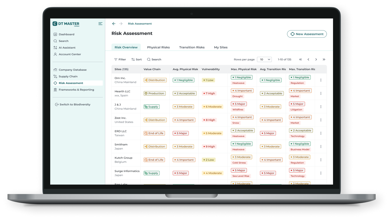390x219 pixels.
Task: Collapse sidebar with hamburger menu icon
Action: pyautogui.click(x=100, y=23)
